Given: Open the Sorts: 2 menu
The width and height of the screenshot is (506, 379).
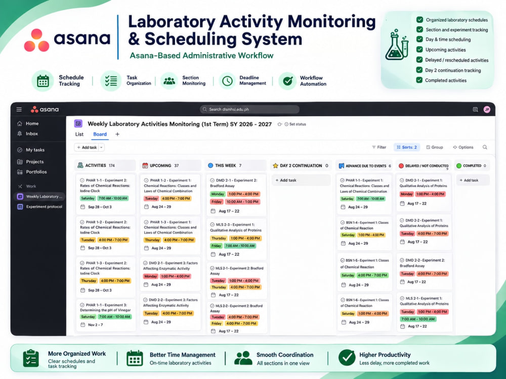Looking at the screenshot, I should [407, 147].
